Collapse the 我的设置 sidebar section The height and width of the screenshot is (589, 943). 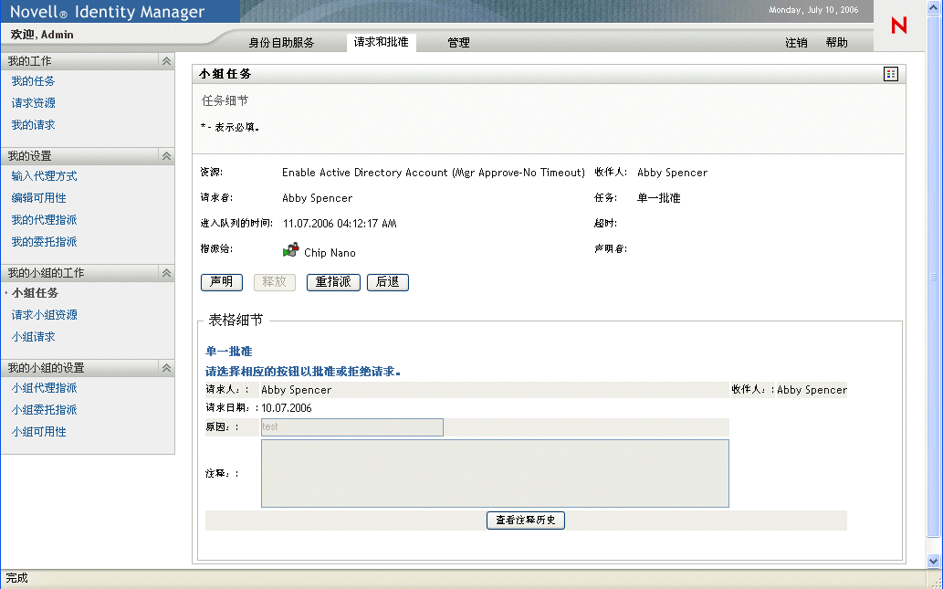pos(166,156)
